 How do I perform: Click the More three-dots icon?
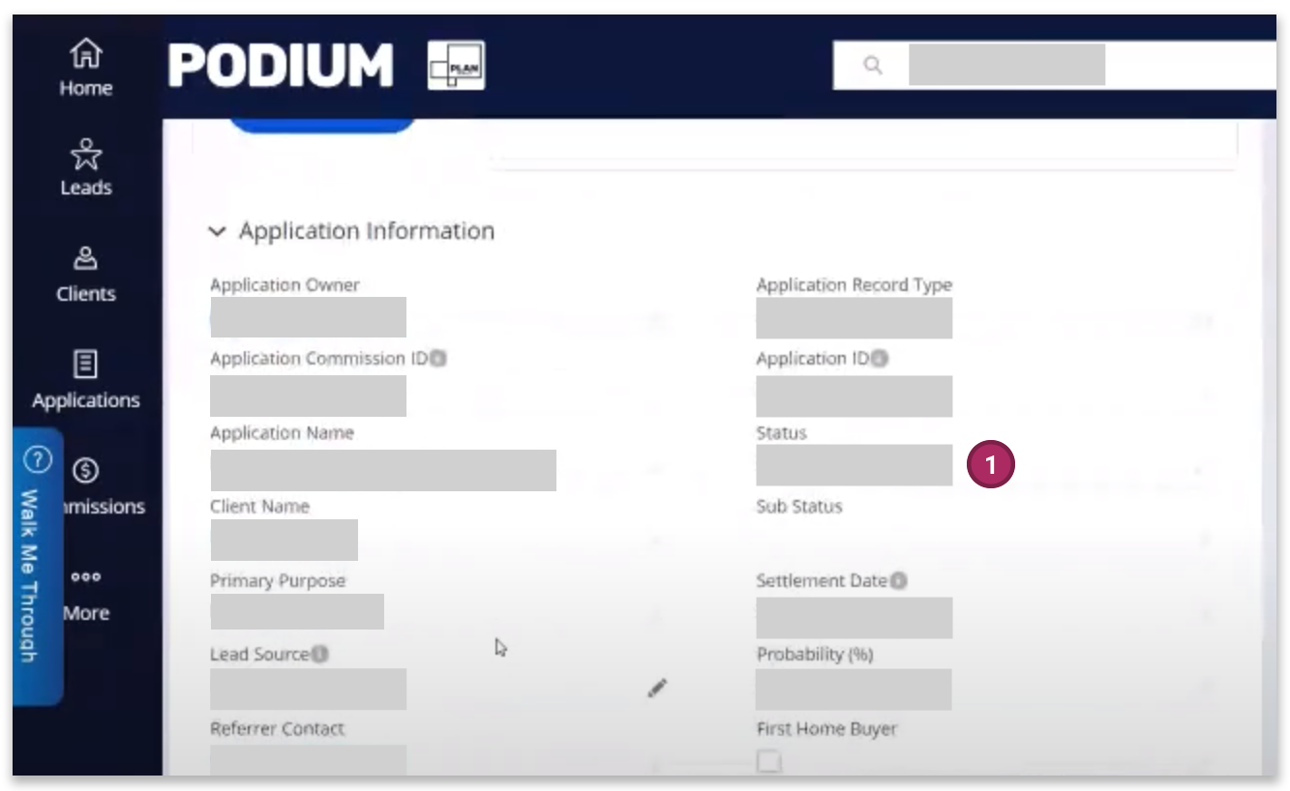point(85,578)
